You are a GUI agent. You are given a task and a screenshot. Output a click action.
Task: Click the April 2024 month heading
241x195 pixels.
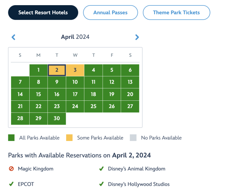pyautogui.click(x=75, y=37)
